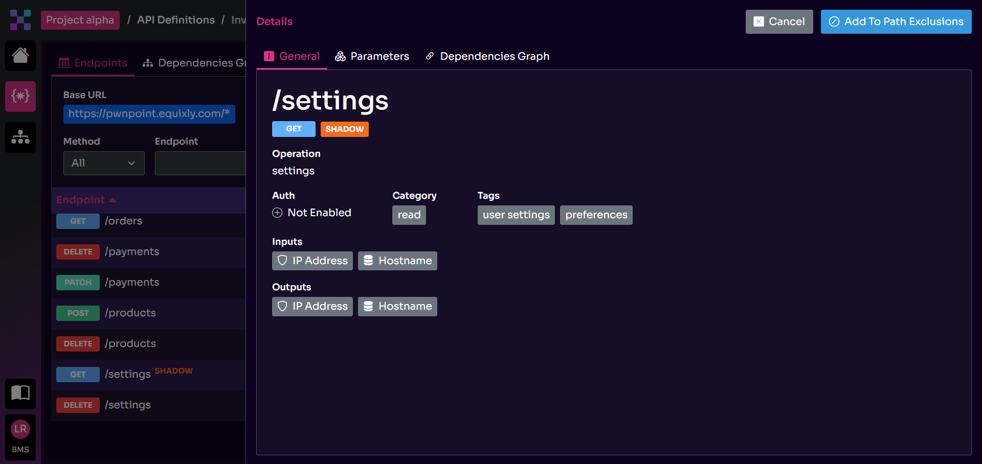Screen dimensions: 982x464
Task: Open the Dependencies Graph tab in Details
Action: tap(487, 56)
